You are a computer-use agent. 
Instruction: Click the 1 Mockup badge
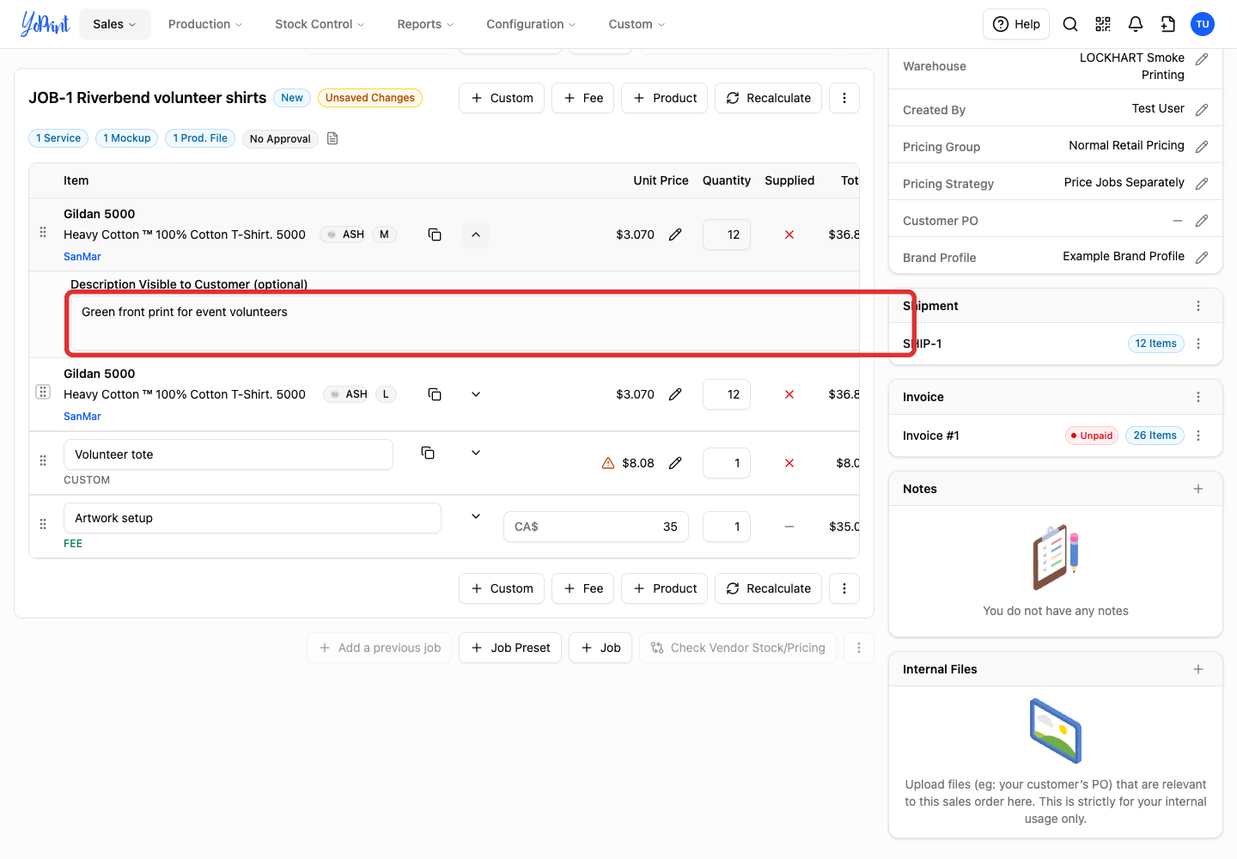coord(127,138)
